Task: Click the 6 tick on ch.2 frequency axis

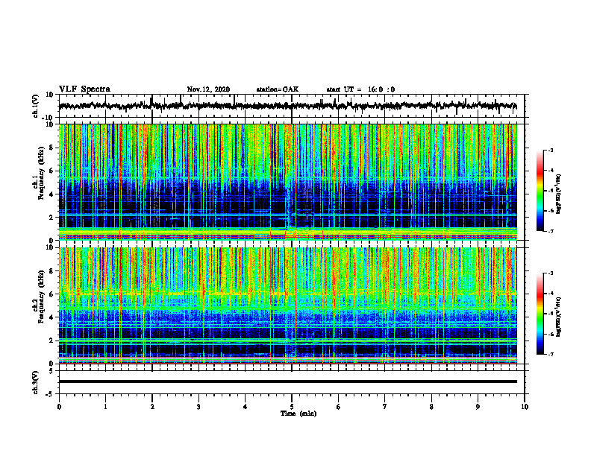Action: pyautogui.click(x=52, y=294)
